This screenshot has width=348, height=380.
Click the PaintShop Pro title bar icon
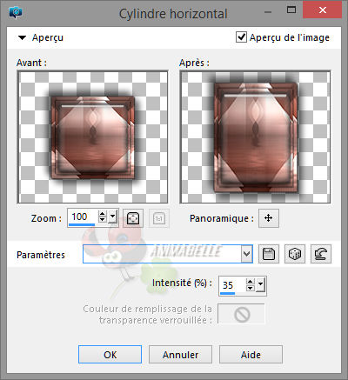16,12
